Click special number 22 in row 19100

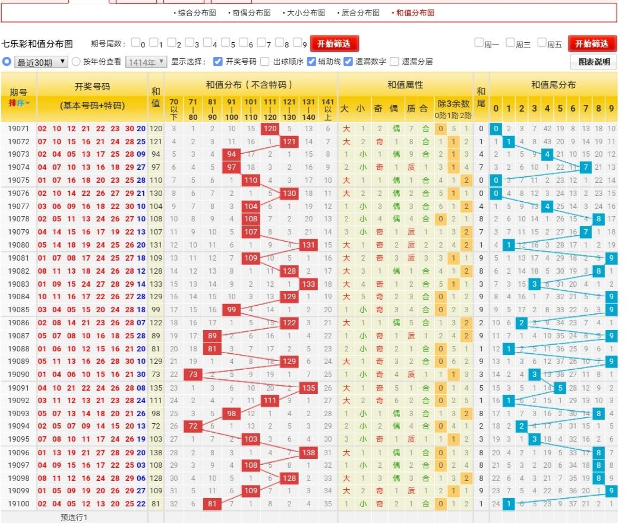[x=141, y=503]
